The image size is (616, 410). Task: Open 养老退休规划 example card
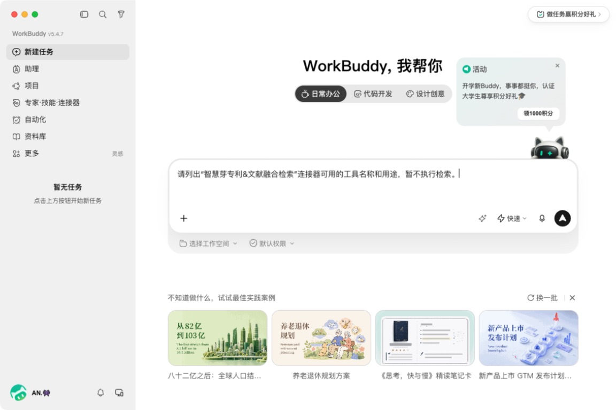tap(321, 338)
